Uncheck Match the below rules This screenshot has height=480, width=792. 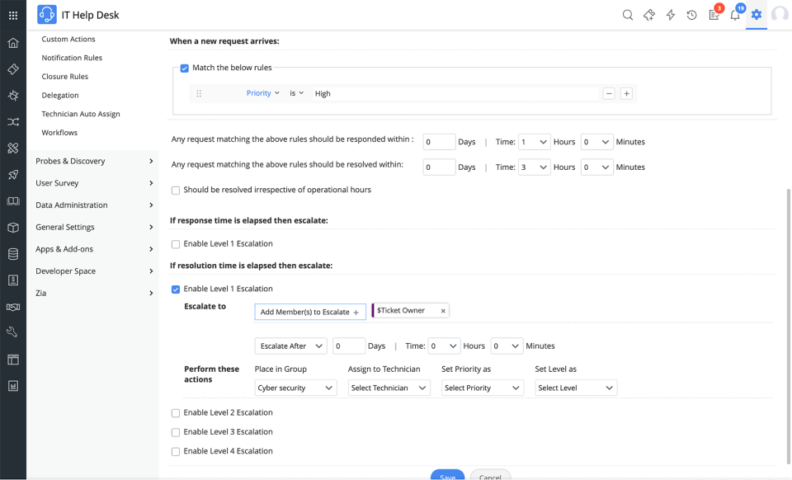click(x=185, y=68)
